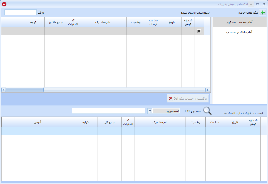The width and height of the screenshot is (268, 184).
Task: Click the ساعت ارسال column header
Action: [x=153, y=22]
